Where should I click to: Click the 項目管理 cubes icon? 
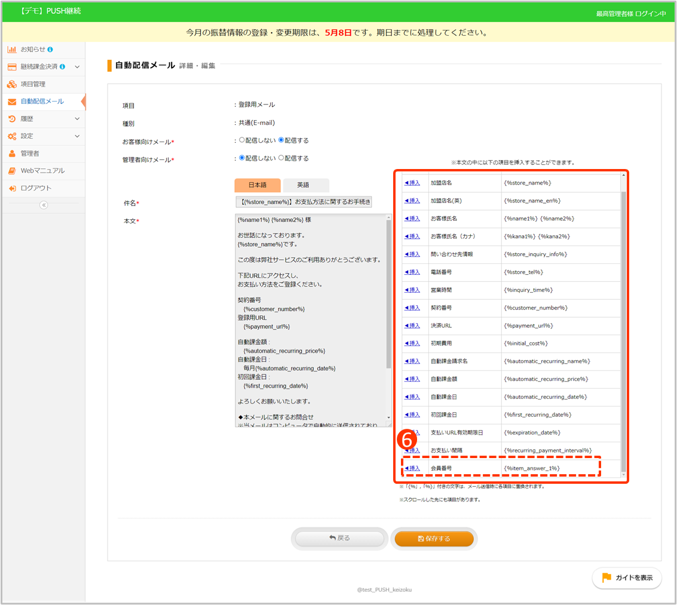(12, 84)
